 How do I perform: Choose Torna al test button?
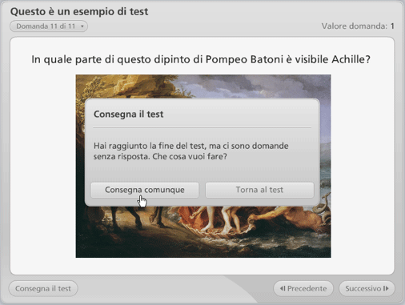coord(259,190)
